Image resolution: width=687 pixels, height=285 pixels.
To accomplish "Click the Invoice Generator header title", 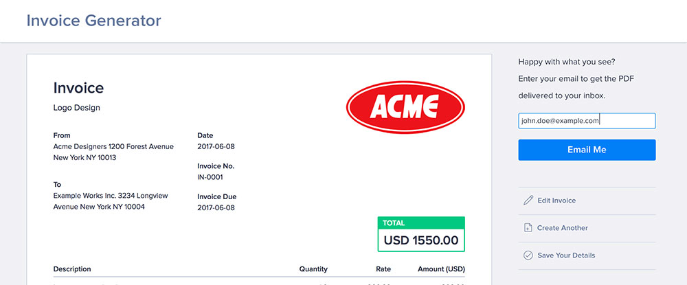I will 93,21.
